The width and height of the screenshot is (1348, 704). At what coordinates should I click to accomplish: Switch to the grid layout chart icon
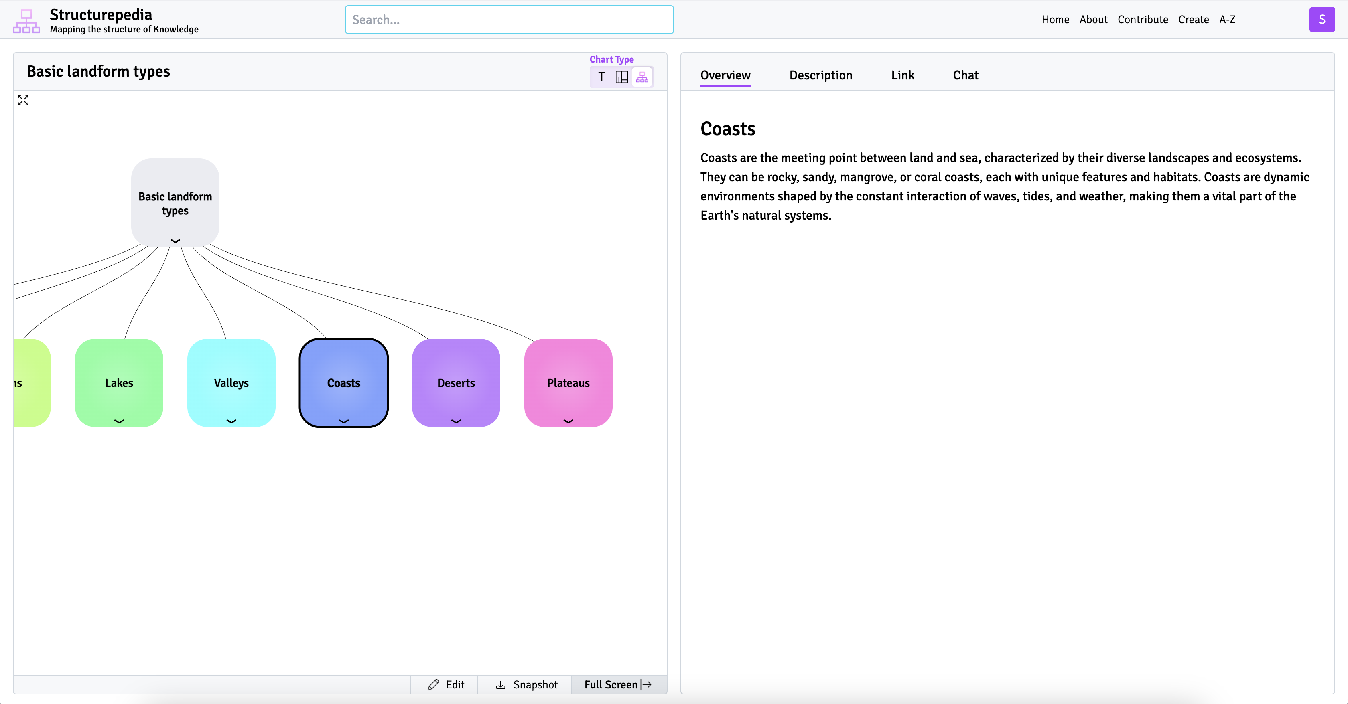[x=621, y=77]
